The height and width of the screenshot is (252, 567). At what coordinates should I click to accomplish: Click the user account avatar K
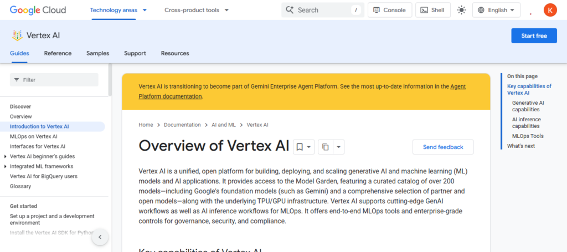pyautogui.click(x=550, y=10)
